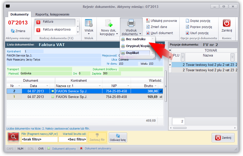Image resolution: width=243 pixels, height=156 pixels.
Task: Click Dopisz pozycję icon
Action: tap(187, 21)
